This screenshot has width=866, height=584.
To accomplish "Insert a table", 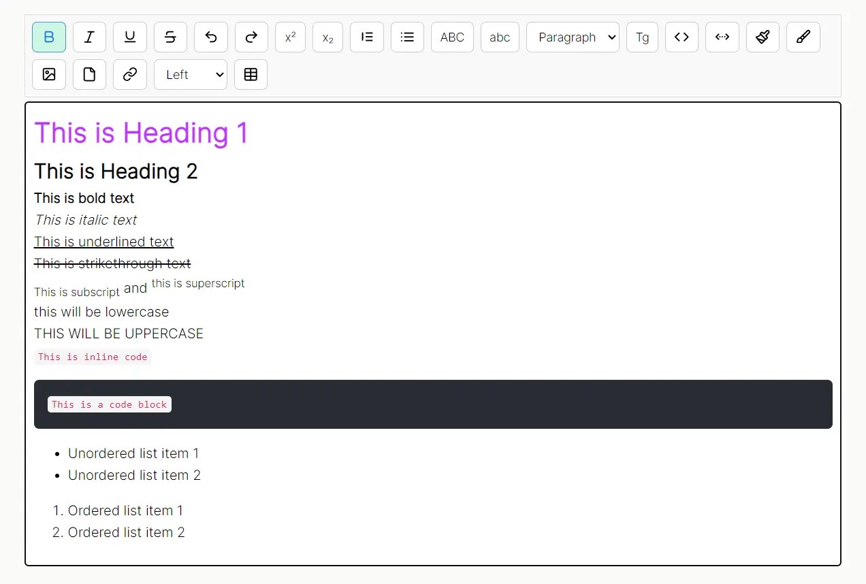I will (x=251, y=75).
